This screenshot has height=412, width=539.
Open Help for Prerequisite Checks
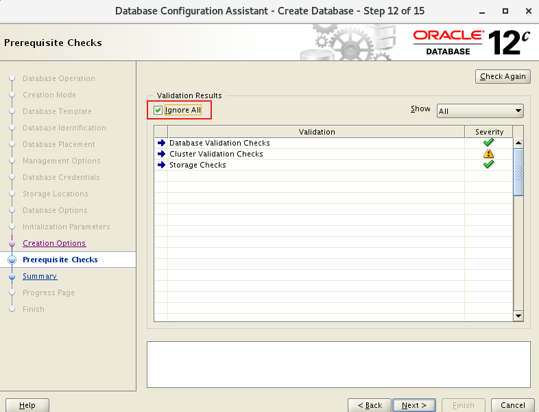click(27, 405)
